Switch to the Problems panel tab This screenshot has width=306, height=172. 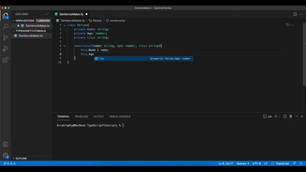81,117
